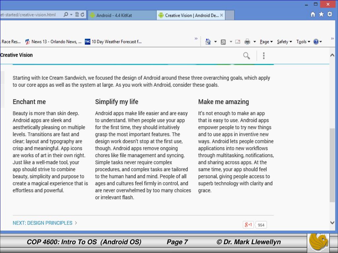This screenshot has width=338, height=253.
Task: Follow the NEXT: DESIGN PRINCIPLES link
Action: click(45, 223)
